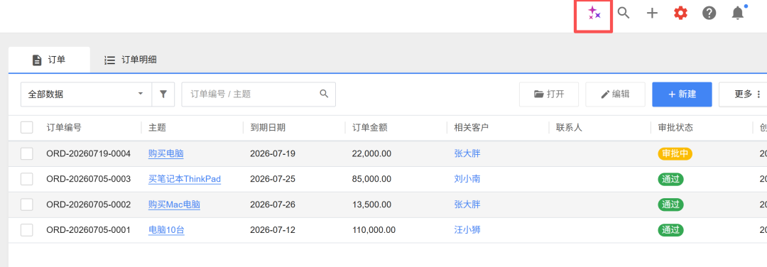The height and width of the screenshot is (267, 767).
Task: Open the AI assistant sparkle icon
Action: pyautogui.click(x=594, y=13)
